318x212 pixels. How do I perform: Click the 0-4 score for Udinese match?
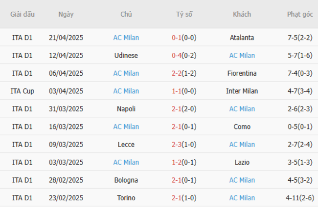pyautogui.click(x=177, y=56)
